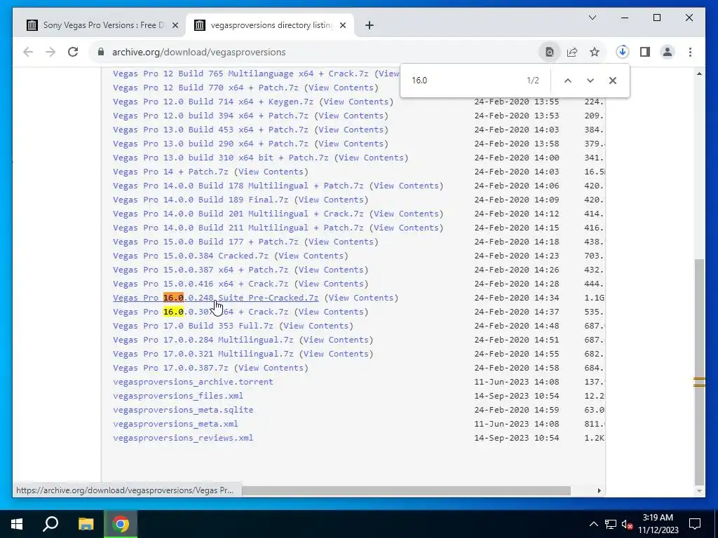The height and width of the screenshot is (538, 718).
Task: Click the network tray icon
Action: [x=611, y=524]
